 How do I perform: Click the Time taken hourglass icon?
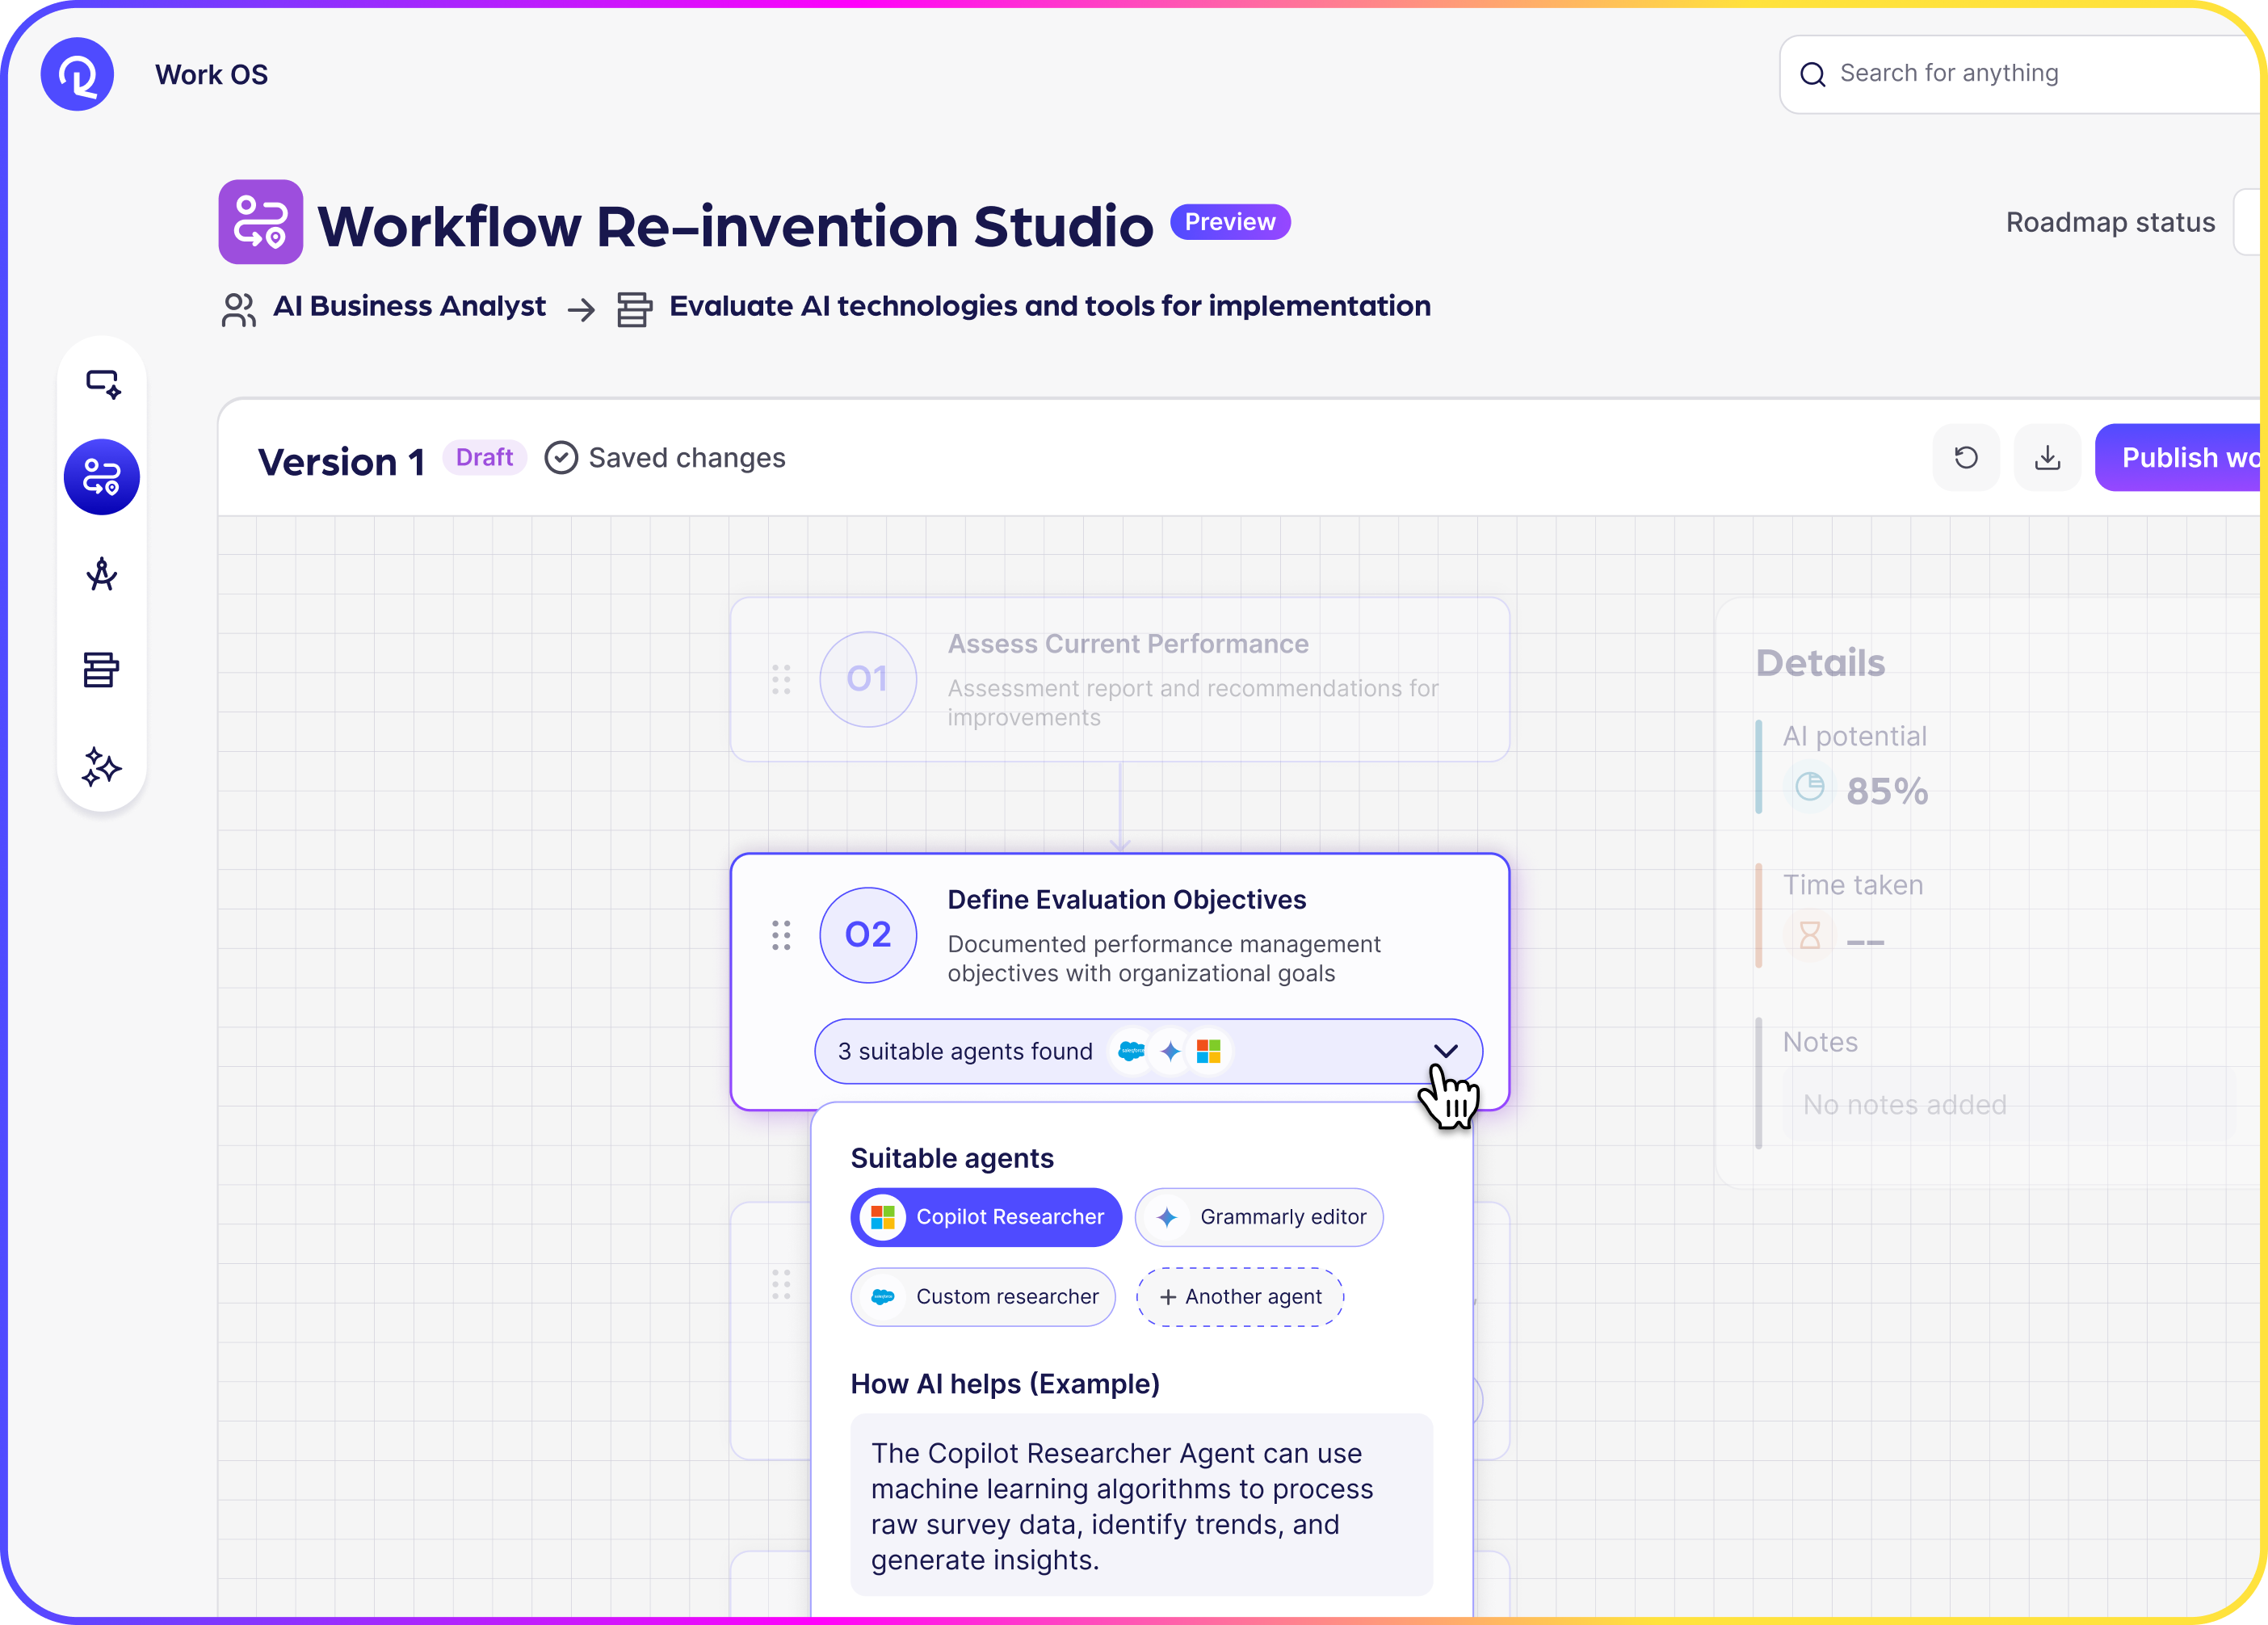point(1810,936)
